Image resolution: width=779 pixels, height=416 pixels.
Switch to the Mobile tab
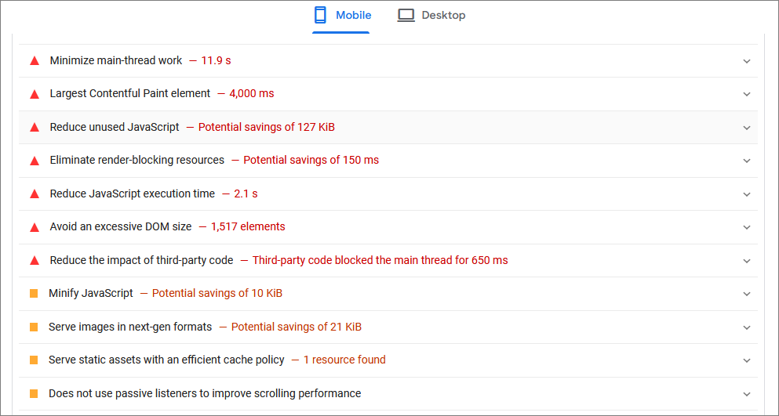tap(340, 16)
